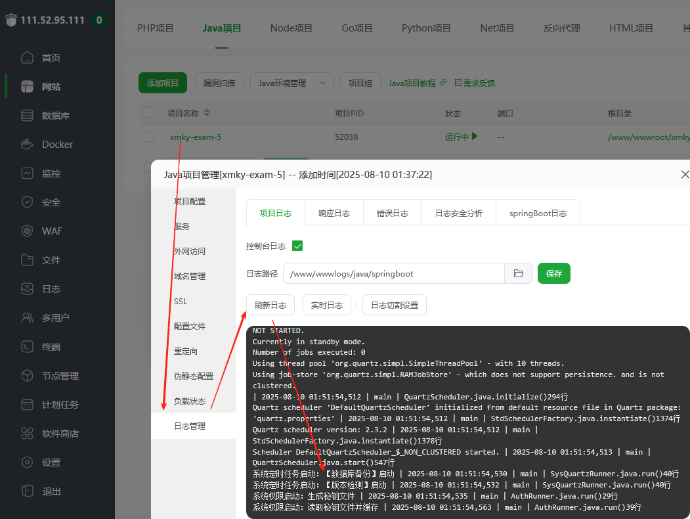The image size is (690, 519).
Task: Open the WAF sidebar icon
Action: point(28,231)
